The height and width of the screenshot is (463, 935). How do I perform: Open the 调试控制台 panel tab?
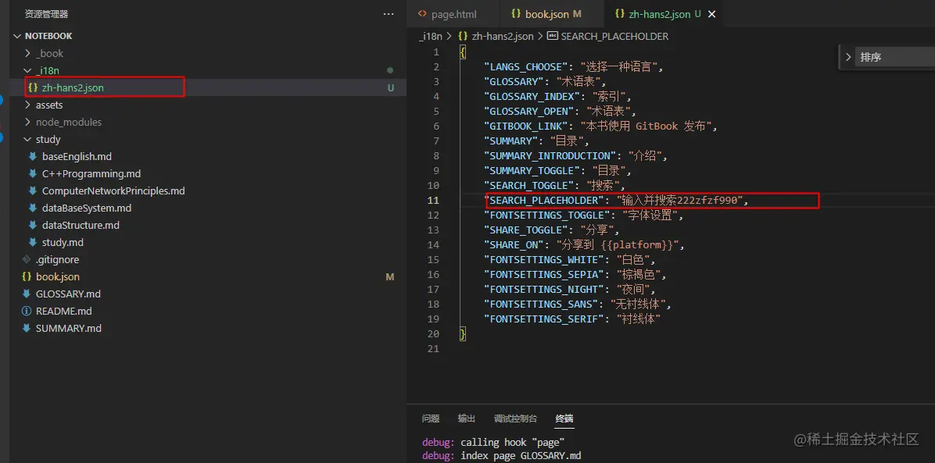(515, 418)
